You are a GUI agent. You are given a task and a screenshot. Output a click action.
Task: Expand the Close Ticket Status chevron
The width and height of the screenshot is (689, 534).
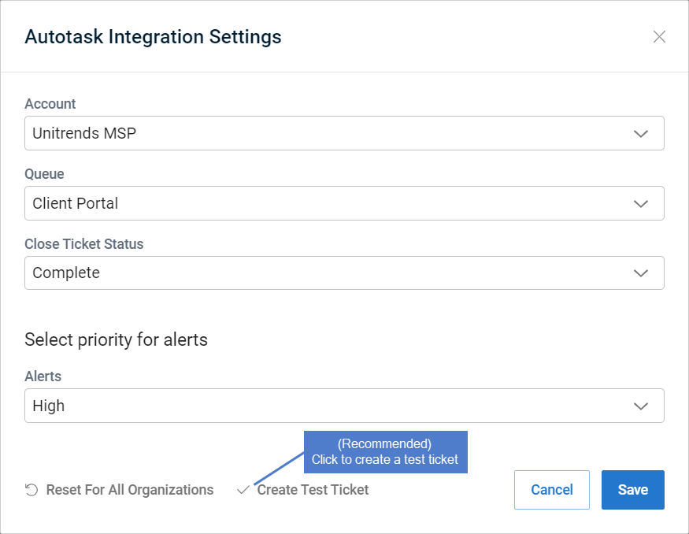(x=641, y=273)
